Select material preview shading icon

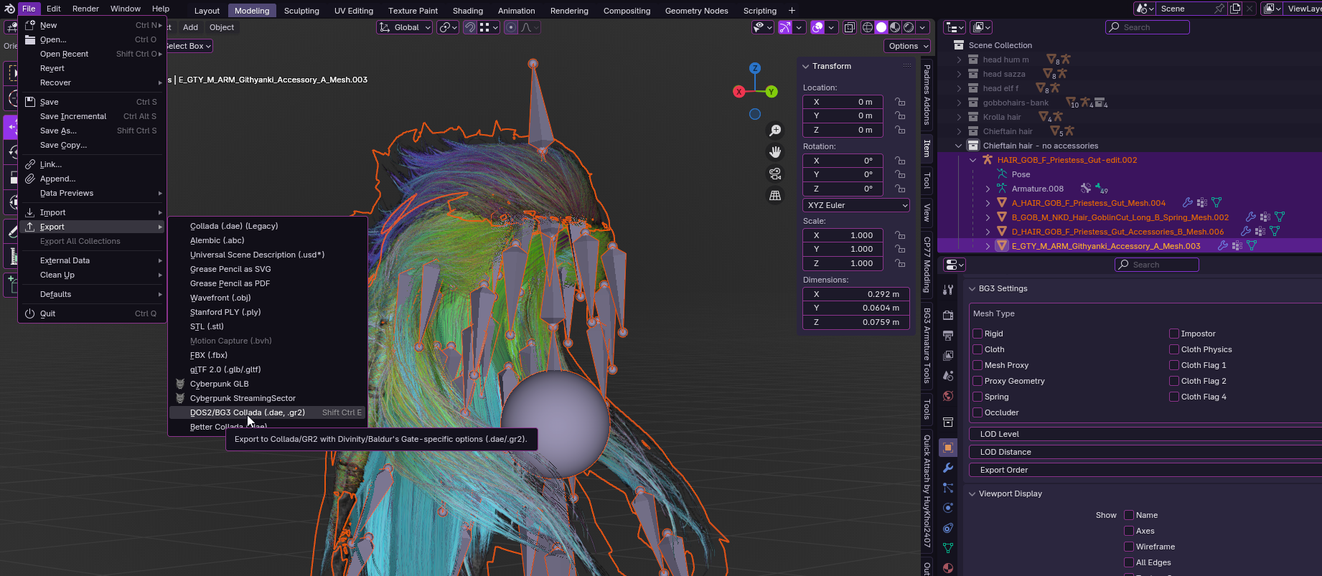coord(895,27)
